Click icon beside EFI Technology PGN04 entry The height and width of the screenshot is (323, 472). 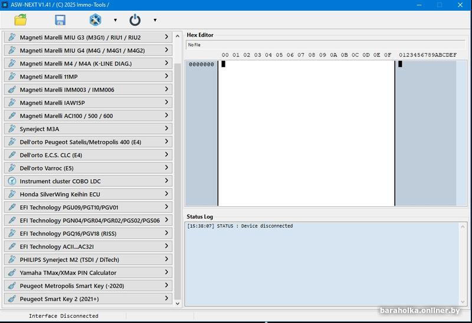click(12, 220)
